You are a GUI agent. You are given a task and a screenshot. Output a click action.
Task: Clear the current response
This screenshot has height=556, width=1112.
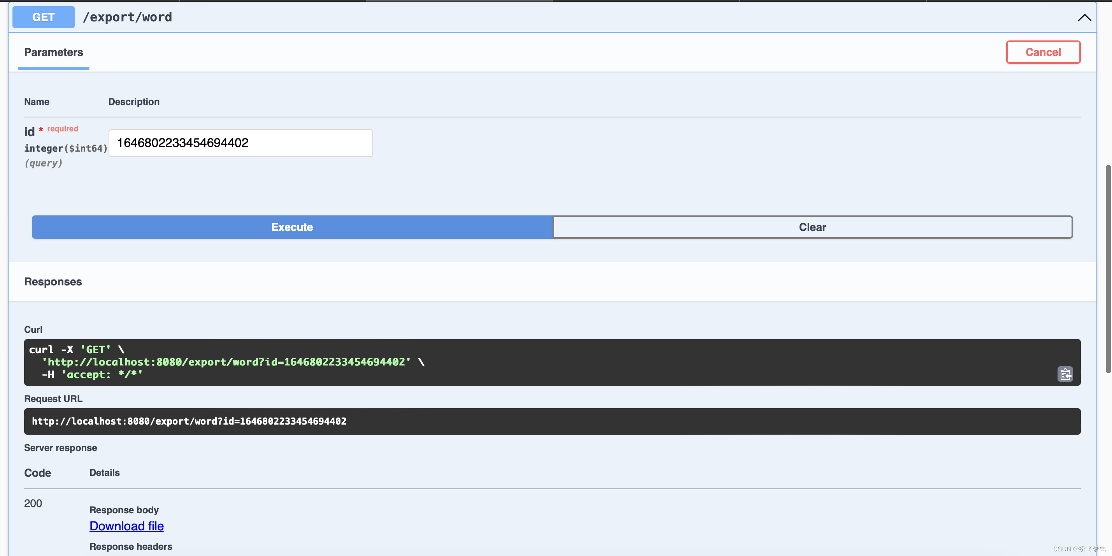coord(812,227)
